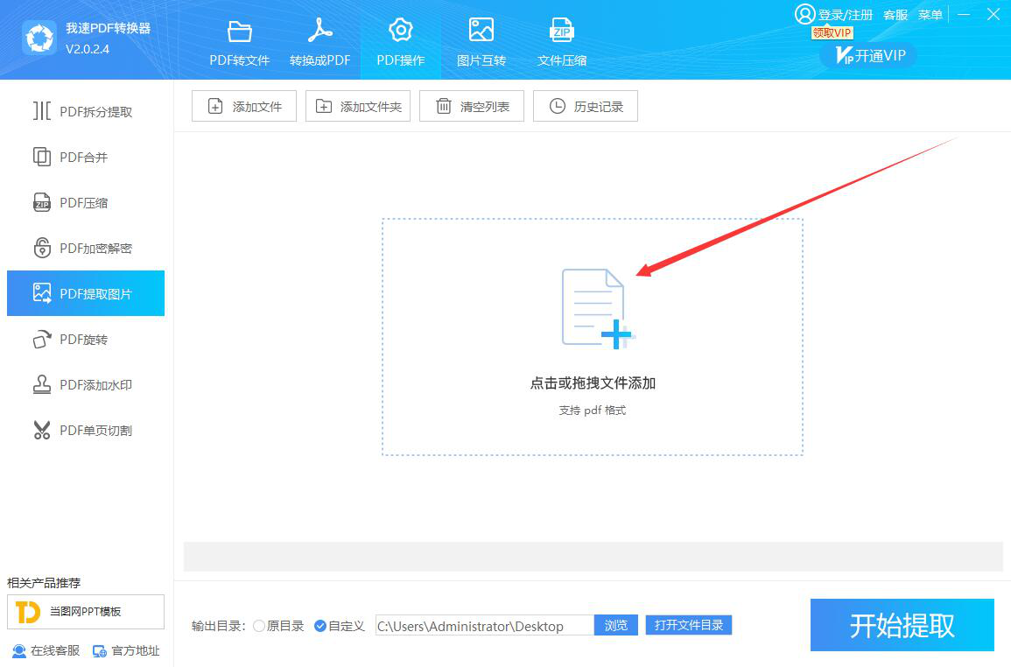This screenshot has width=1011, height=667.
Task: Select the 原目录 radio button
Action: coord(259,626)
